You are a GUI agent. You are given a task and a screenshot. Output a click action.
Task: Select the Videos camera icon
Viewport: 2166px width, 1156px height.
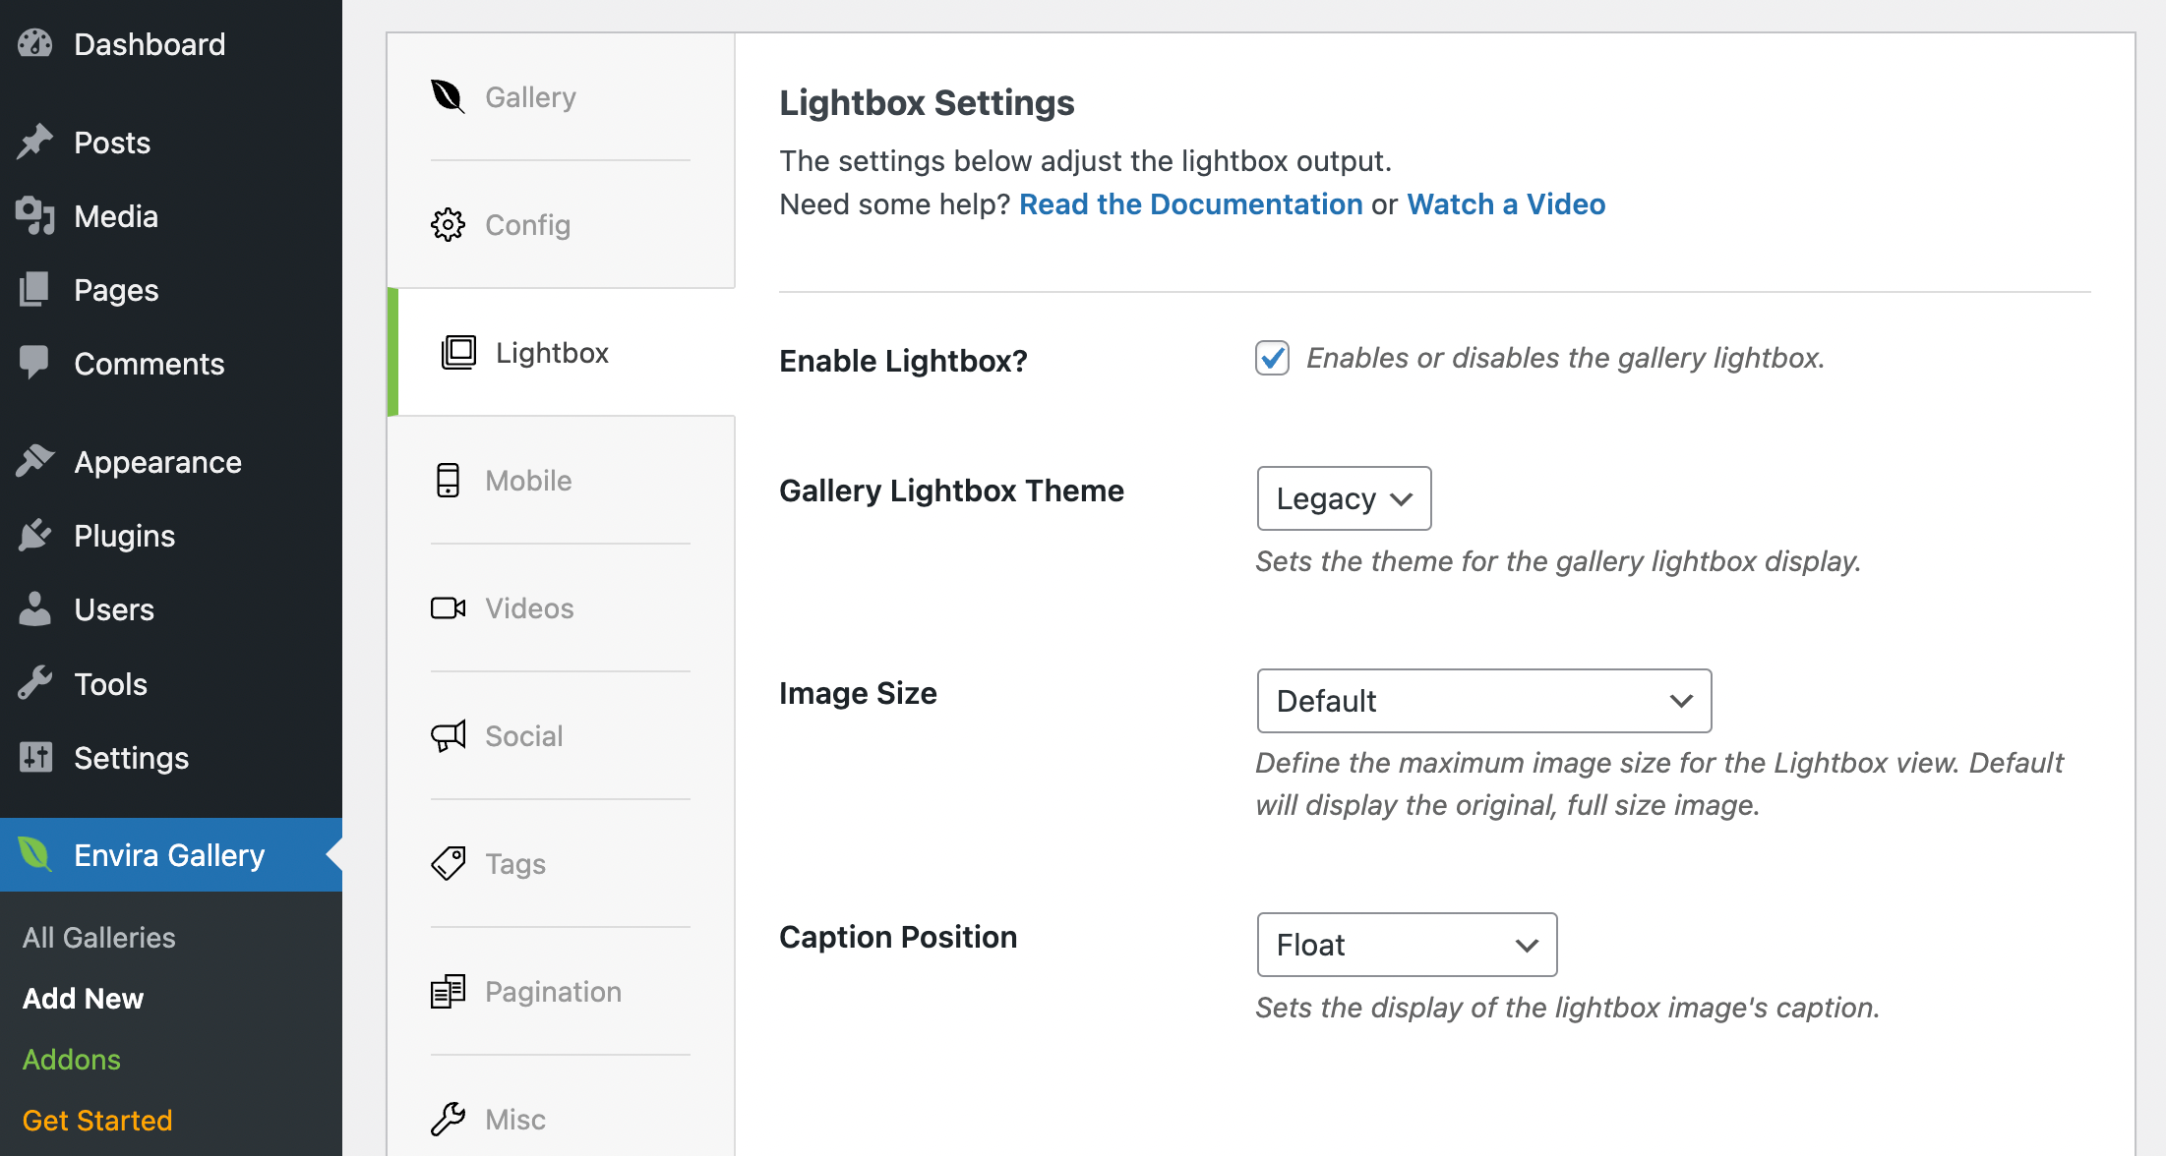click(449, 607)
